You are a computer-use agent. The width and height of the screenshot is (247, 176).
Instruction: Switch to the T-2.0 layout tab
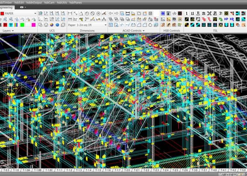(127, 170)
